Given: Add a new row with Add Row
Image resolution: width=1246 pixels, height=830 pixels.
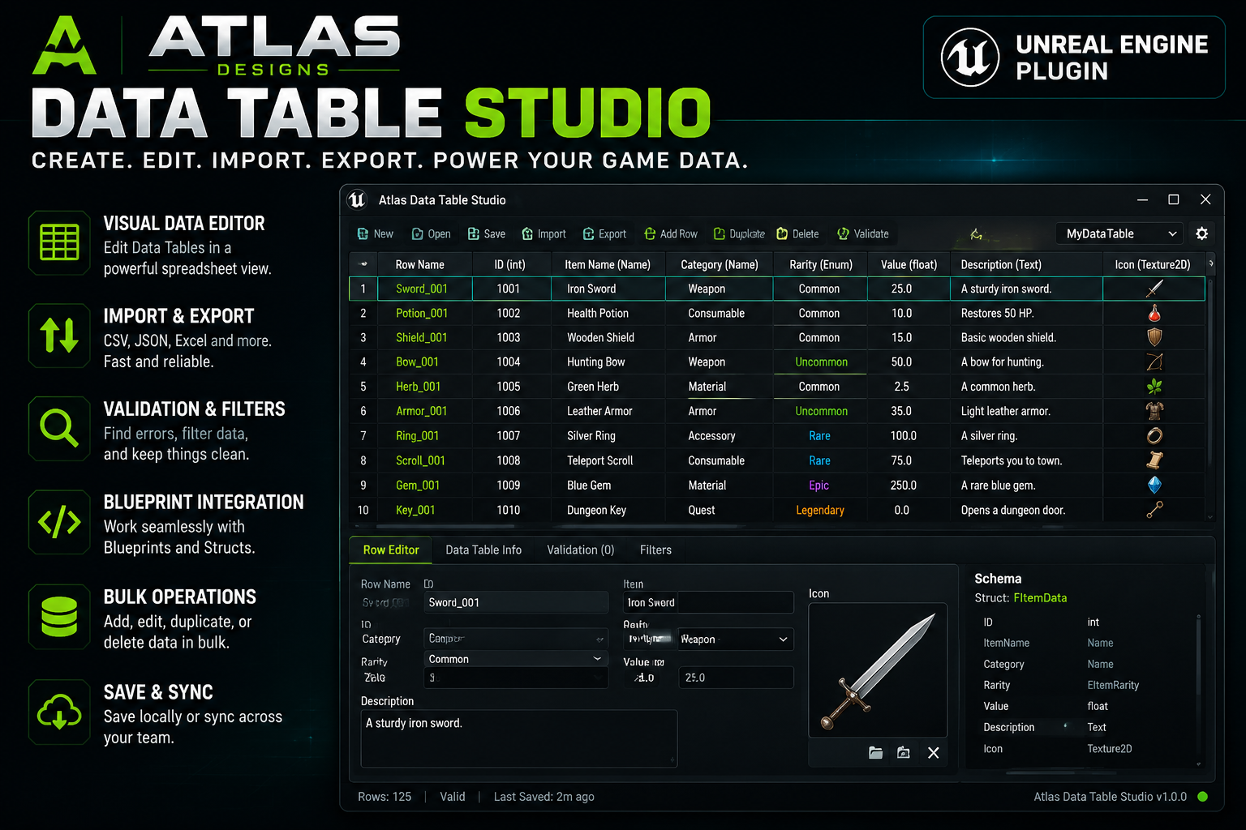Looking at the screenshot, I should click(x=670, y=233).
